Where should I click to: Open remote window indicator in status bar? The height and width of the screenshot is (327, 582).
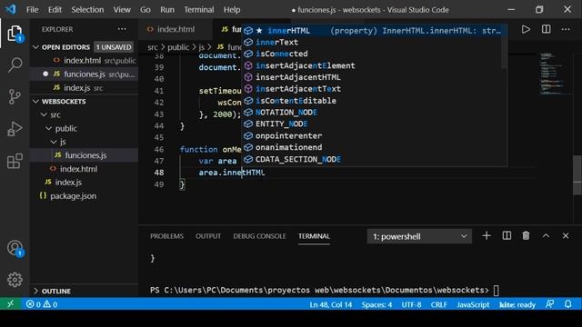[10, 304]
